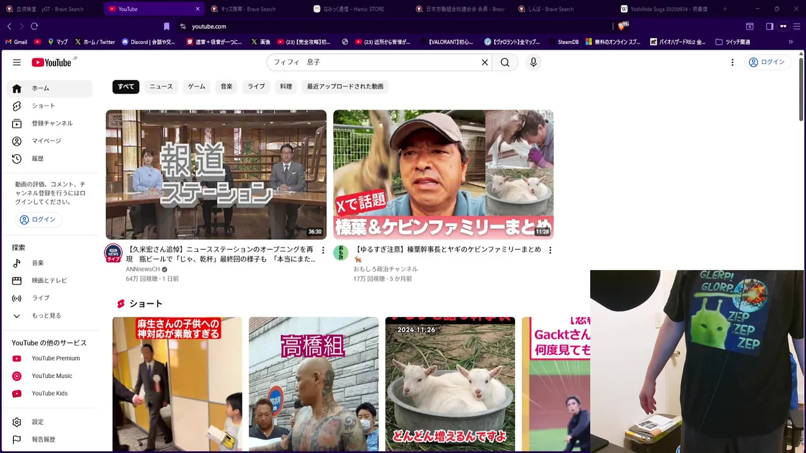The width and height of the screenshot is (806, 453).
Task: Open Brave Shields lion icon
Action: pos(622,26)
